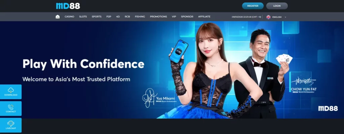Select the 4D menu item
The width and height of the screenshot is (344, 134).
pos(118,17)
